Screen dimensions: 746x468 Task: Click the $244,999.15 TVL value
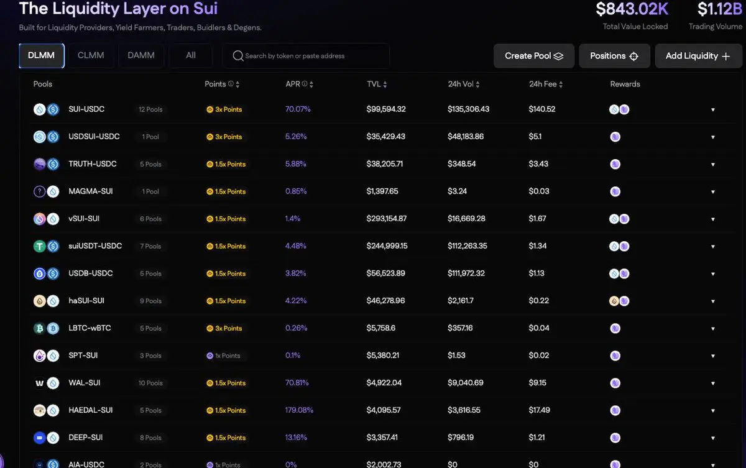tap(387, 246)
